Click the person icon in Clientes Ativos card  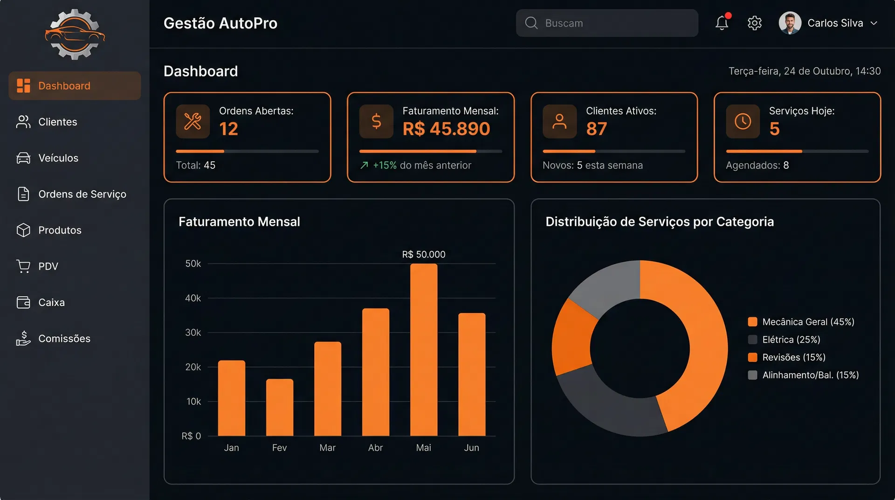559,121
